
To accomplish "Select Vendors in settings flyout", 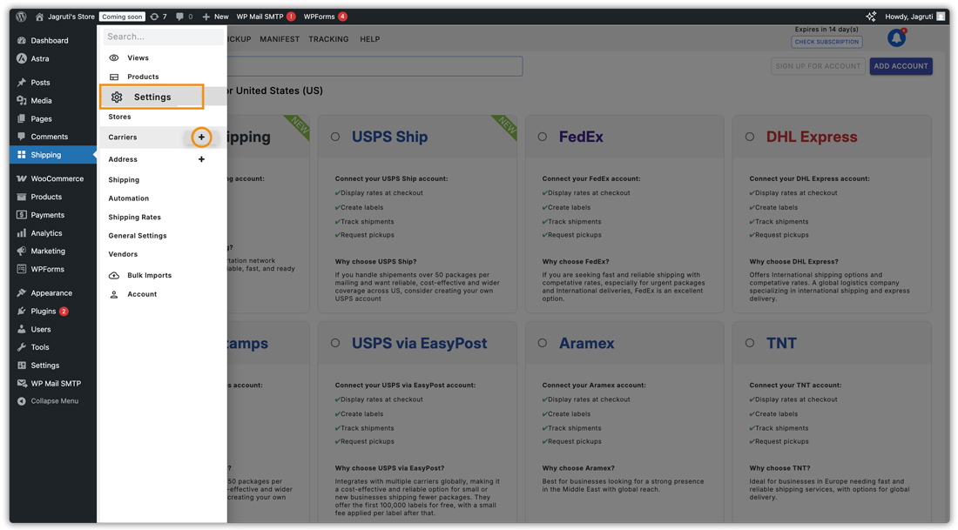I will [123, 254].
